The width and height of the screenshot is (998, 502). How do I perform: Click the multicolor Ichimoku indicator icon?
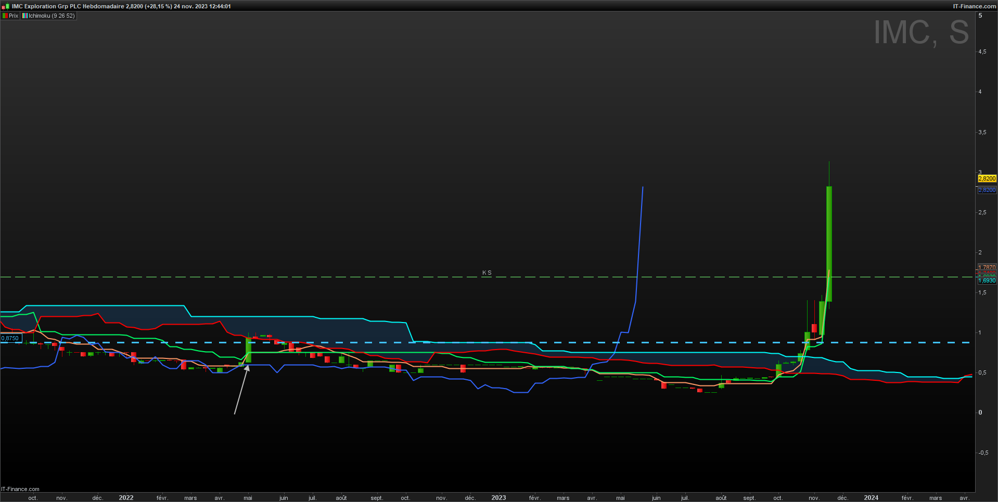pos(24,16)
